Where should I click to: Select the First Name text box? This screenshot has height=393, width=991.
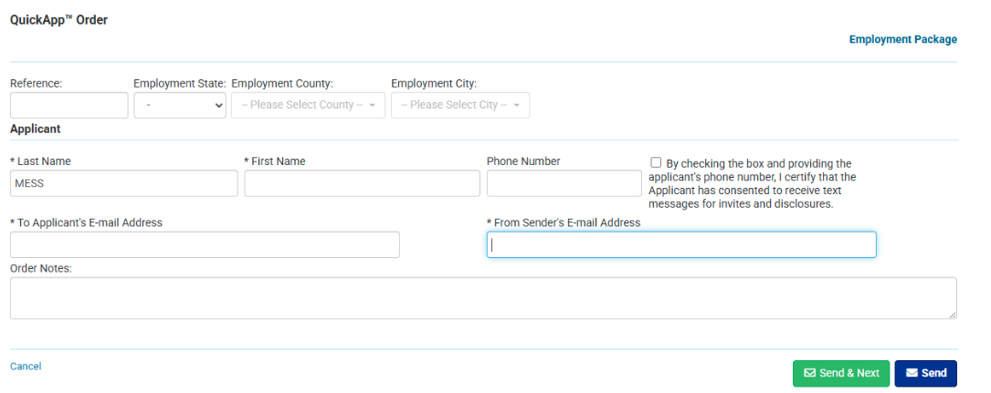[x=362, y=183]
